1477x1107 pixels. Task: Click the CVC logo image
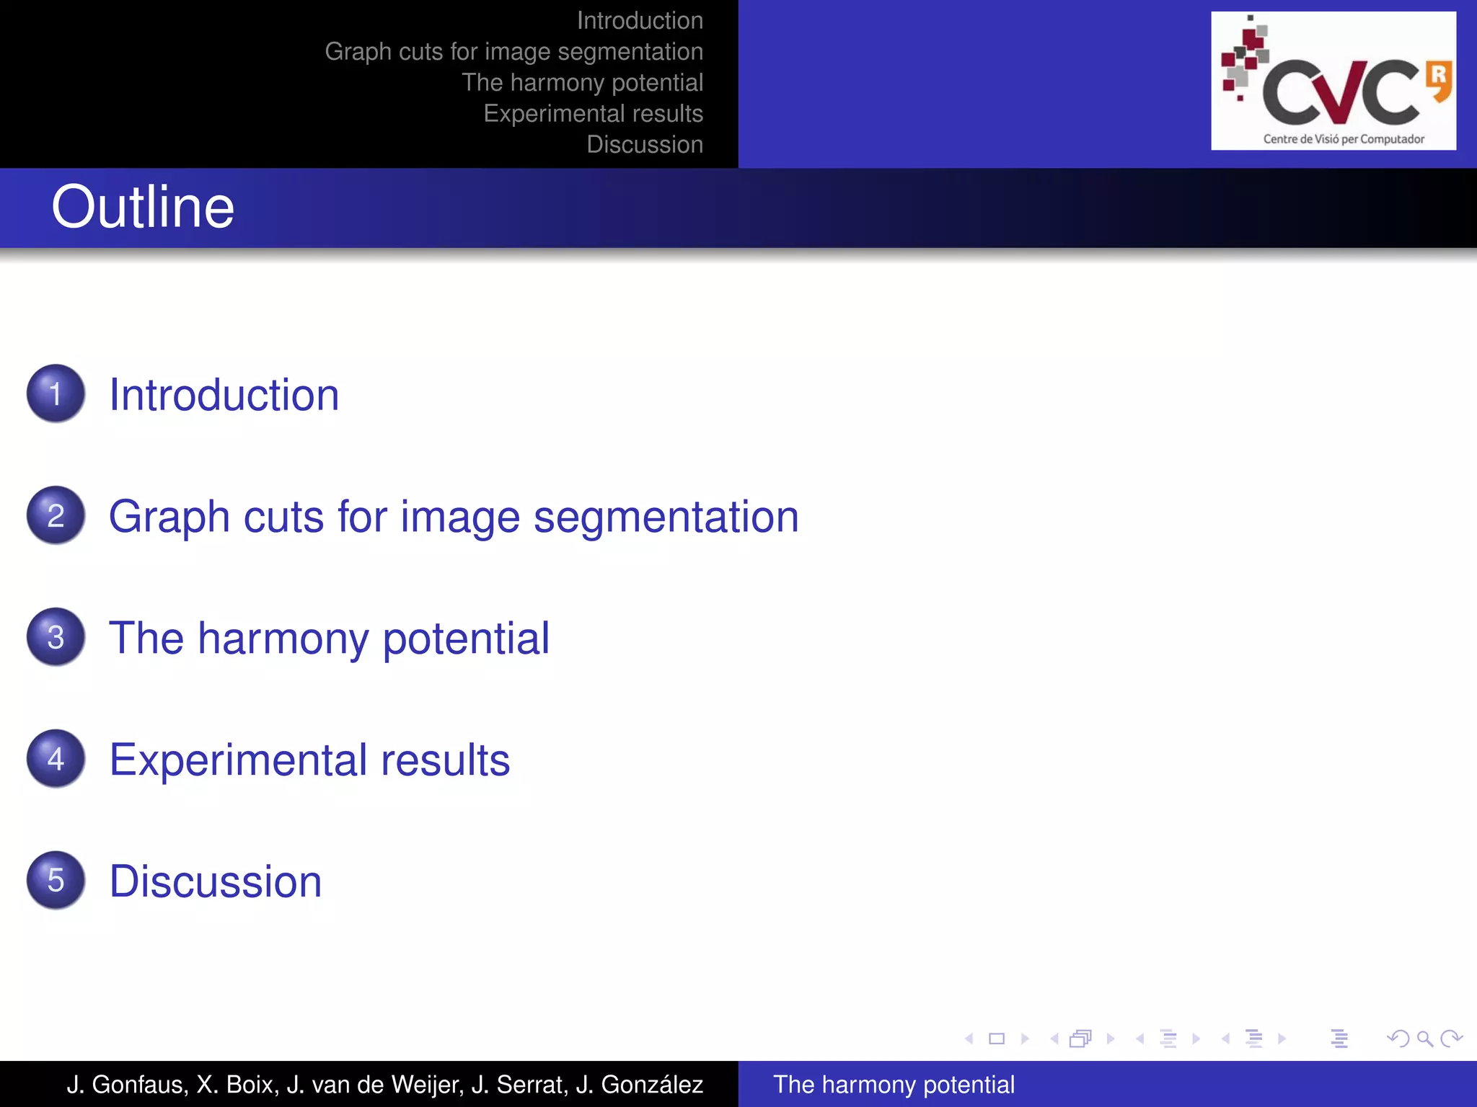coord(1333,81)
